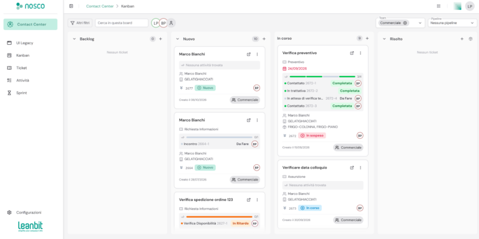Open activity Verifica Disponibilità 2627-1

click(x=220, y=223)
